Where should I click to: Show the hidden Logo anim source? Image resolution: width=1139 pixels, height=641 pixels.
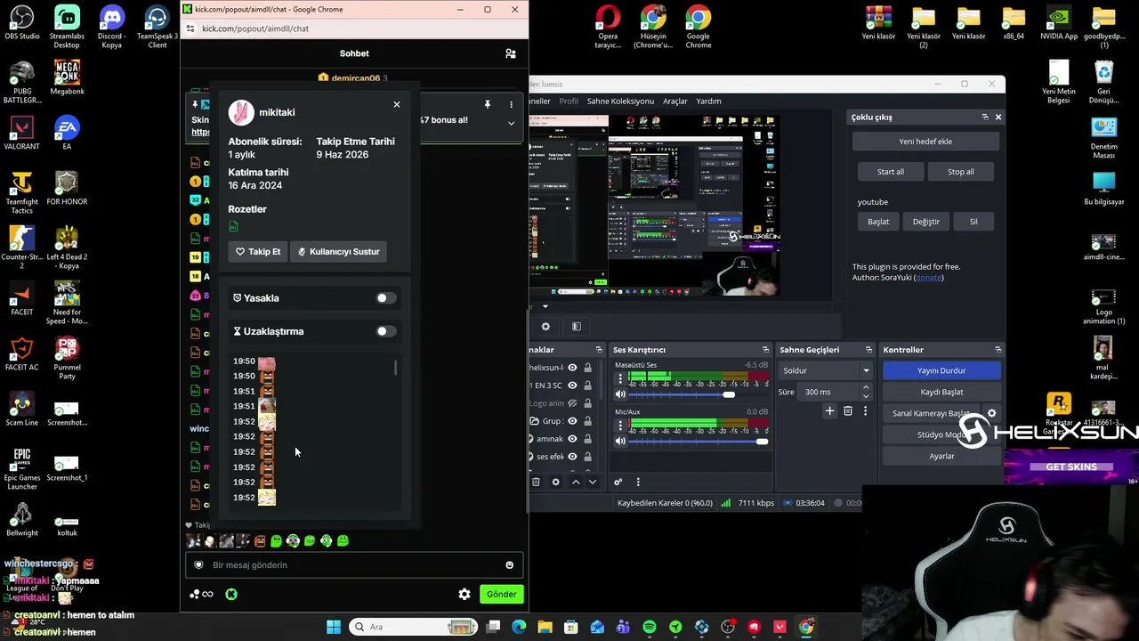pos(572,403)
